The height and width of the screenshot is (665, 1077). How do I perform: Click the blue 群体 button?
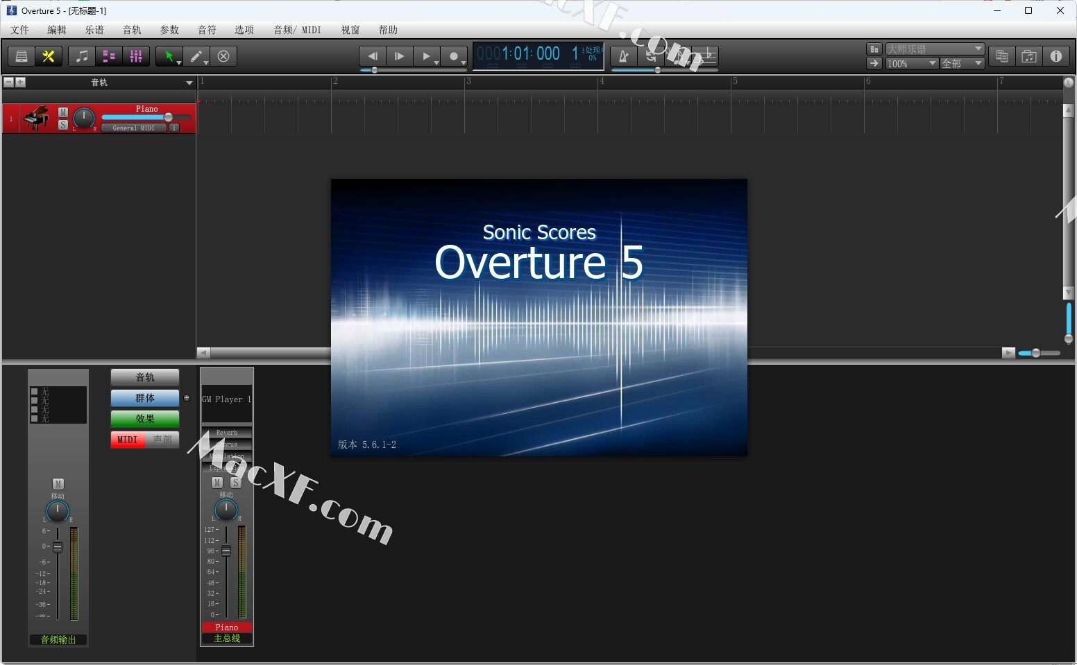coord(145,398)
